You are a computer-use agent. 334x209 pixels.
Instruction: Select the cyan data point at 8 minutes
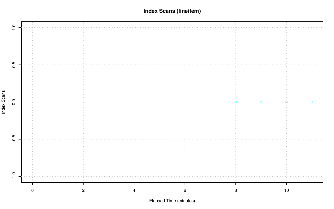coord(236,102)
